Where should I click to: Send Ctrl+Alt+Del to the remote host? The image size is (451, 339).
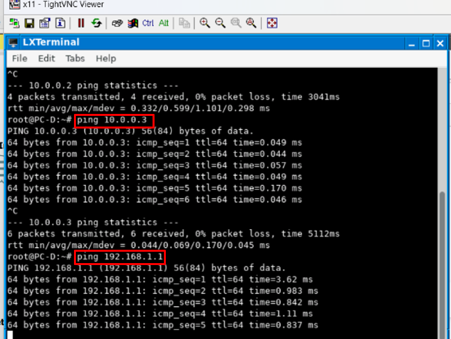coord(117,23)
